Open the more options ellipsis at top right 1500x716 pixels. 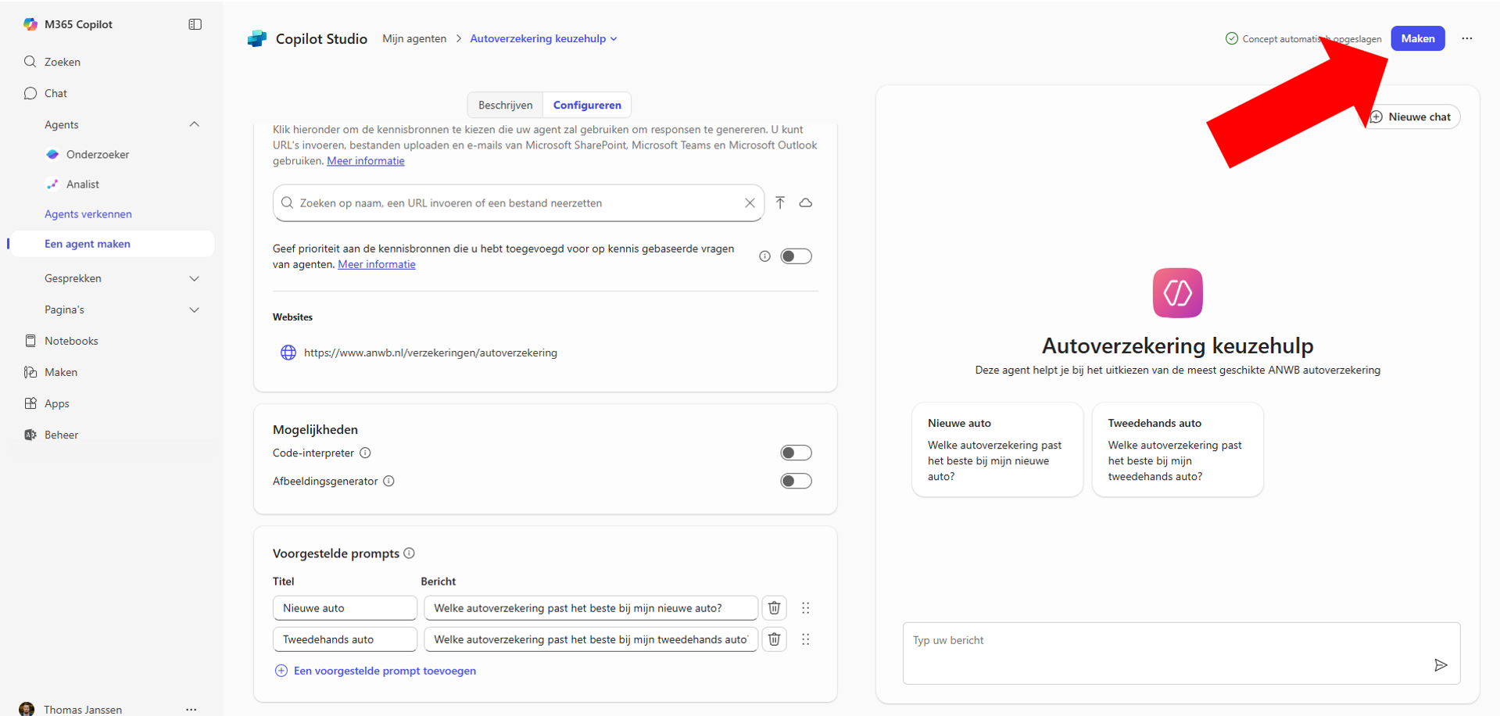click(1467, 38)
